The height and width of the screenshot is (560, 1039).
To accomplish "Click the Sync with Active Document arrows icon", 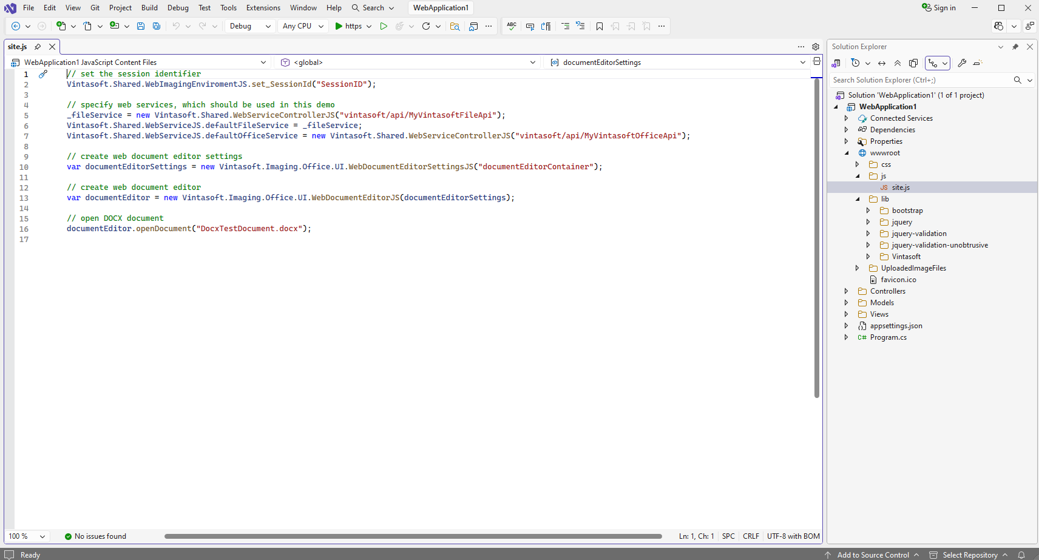I will [882, 63].
